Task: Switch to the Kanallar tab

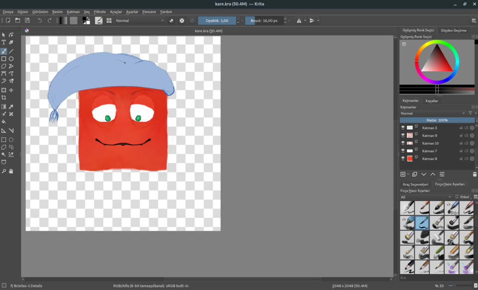Action: click(431, 101)
